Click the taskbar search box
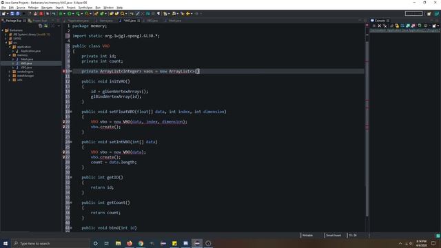Viewport: 441px width, 248px height. click(x=50, y=243)
